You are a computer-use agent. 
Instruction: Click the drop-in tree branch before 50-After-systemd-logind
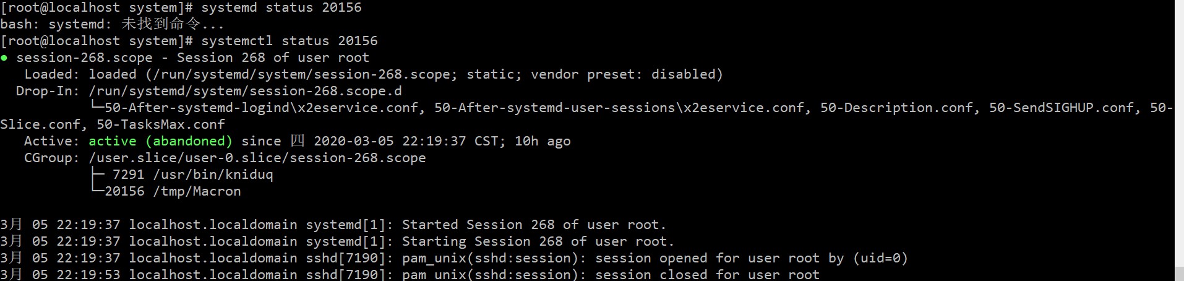tap(97, 106)
